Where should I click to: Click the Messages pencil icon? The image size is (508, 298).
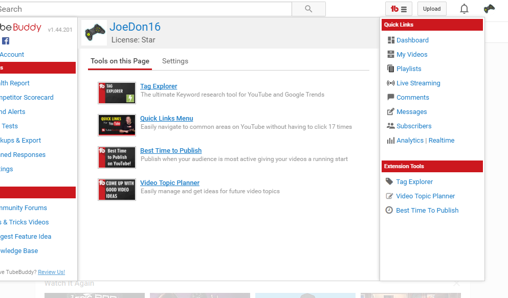coord(391,111)
